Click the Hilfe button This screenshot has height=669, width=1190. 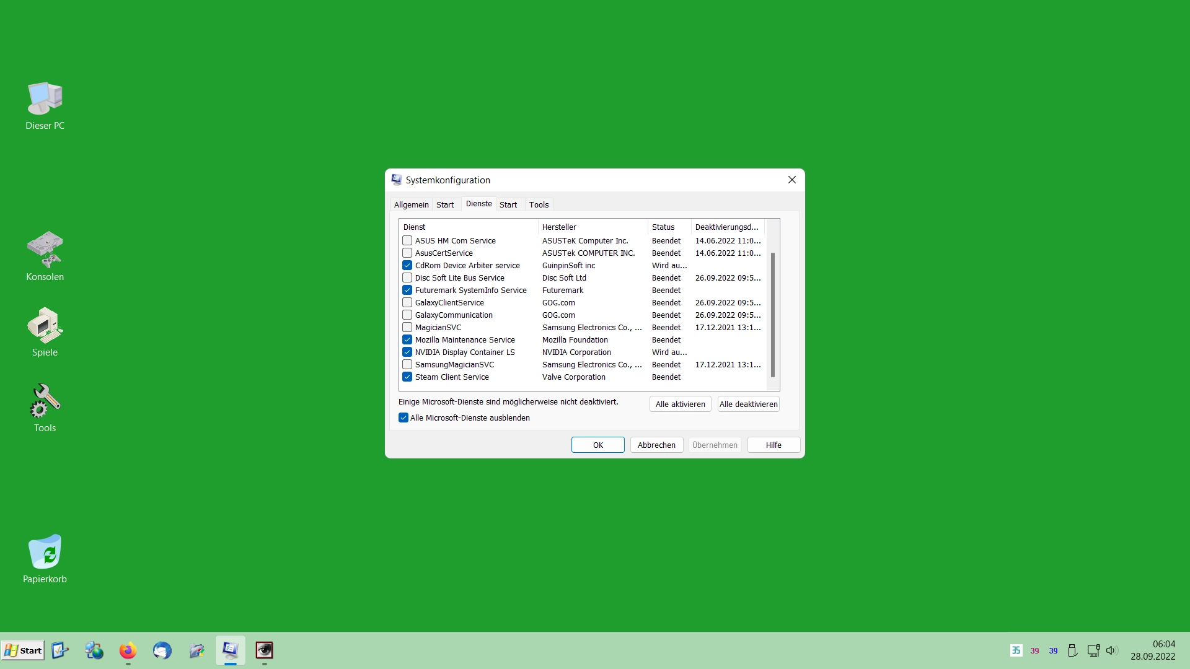click(x=773, y=445)
